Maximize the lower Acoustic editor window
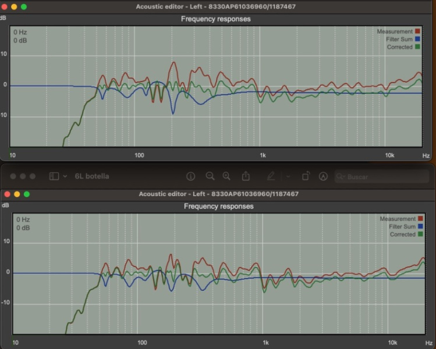This screenshot has width=436, height=349. coord(27,194)
